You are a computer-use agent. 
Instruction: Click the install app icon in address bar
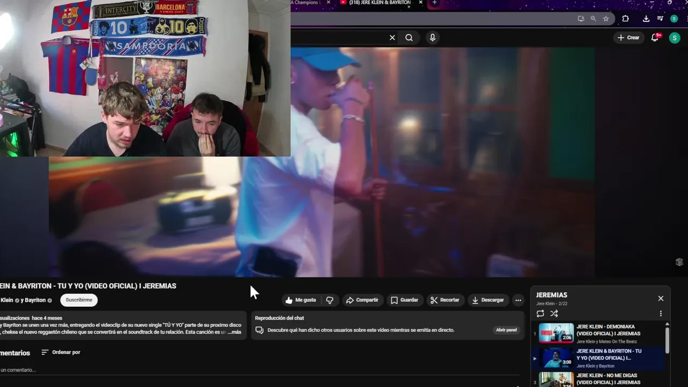point(581,18)
